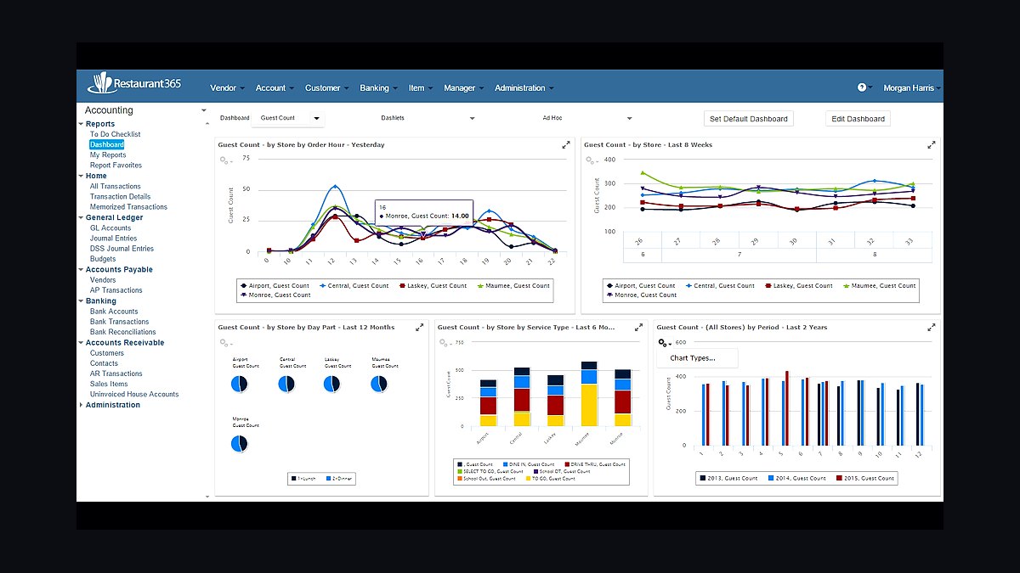Click sidebar scroll down arrow

pos(208,496)
